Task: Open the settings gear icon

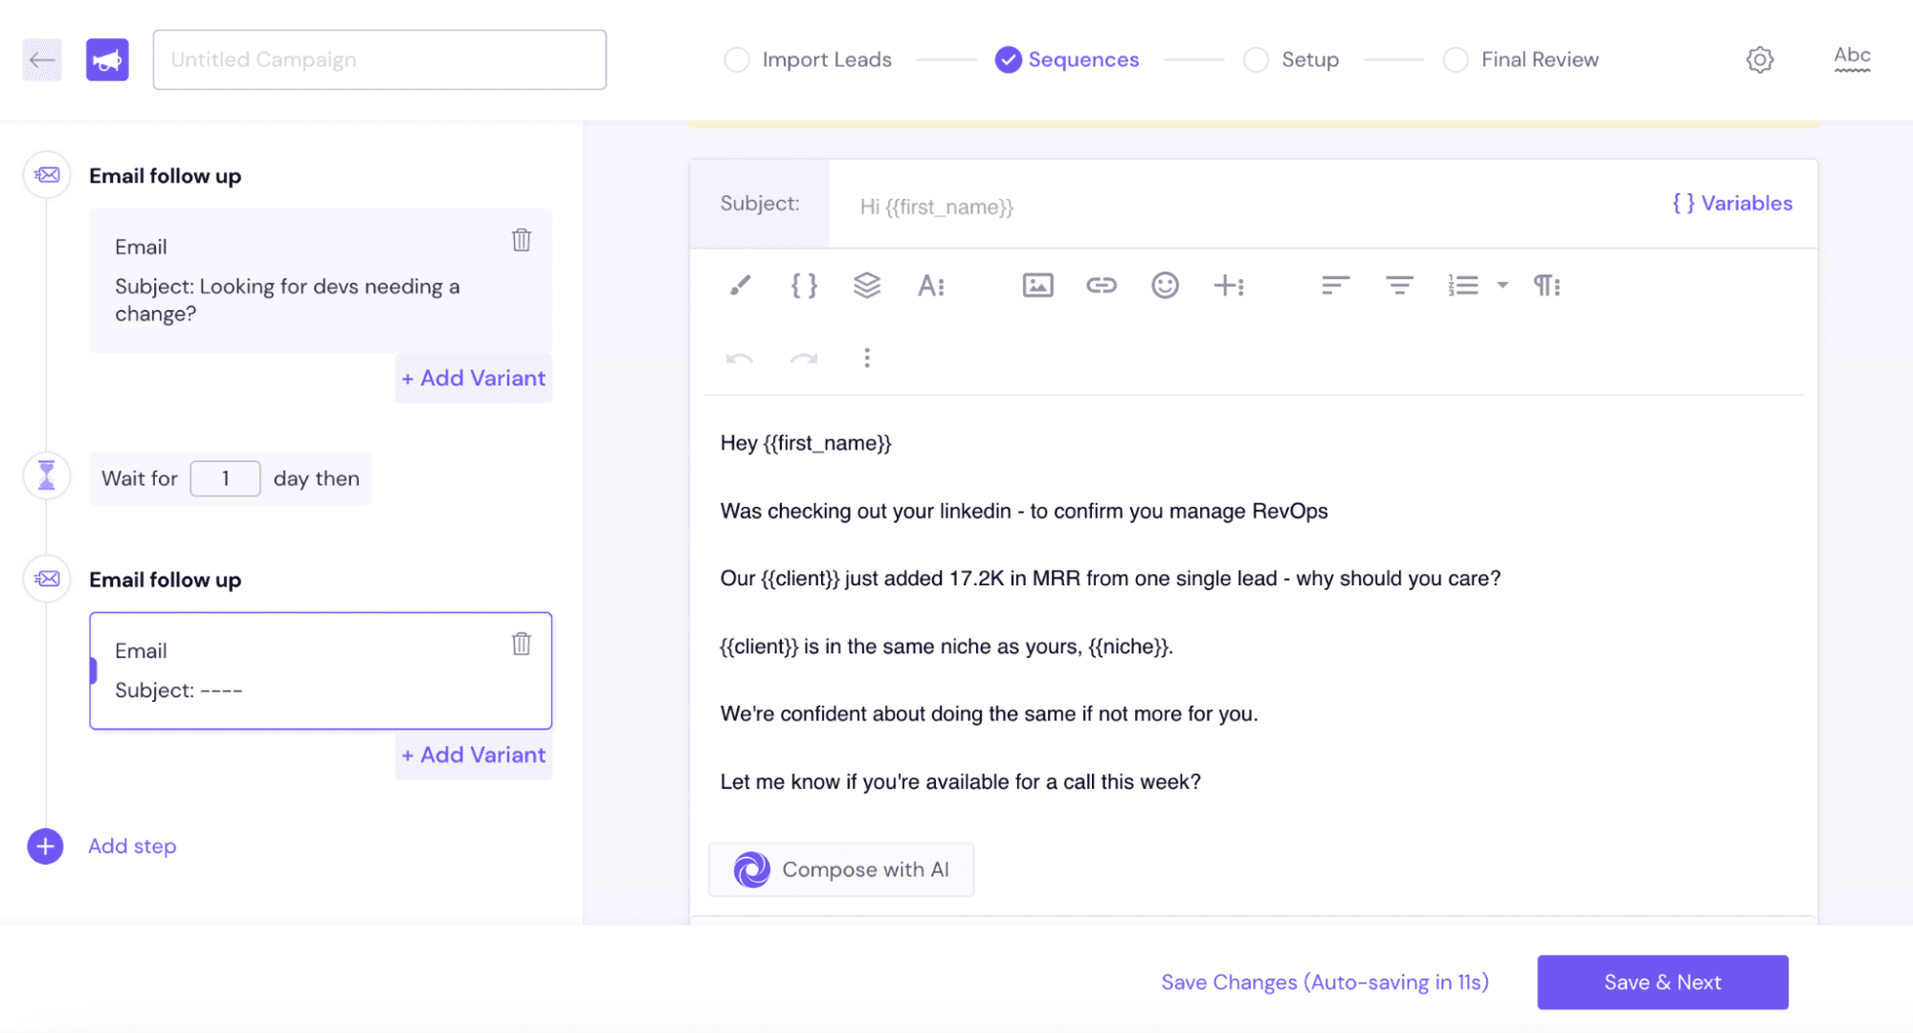Action: [x=1759, y=59]
